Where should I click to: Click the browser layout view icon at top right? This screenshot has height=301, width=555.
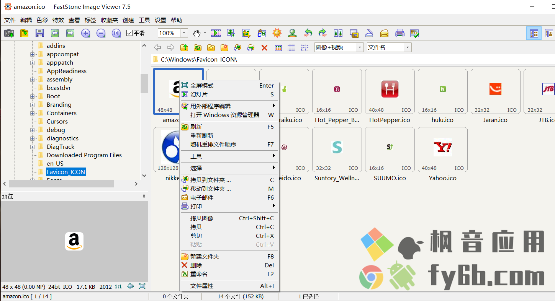point(534,34)
